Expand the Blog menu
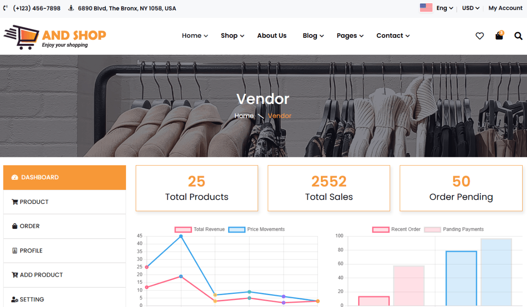Screen dimensions: 527x307 (313, 36)
